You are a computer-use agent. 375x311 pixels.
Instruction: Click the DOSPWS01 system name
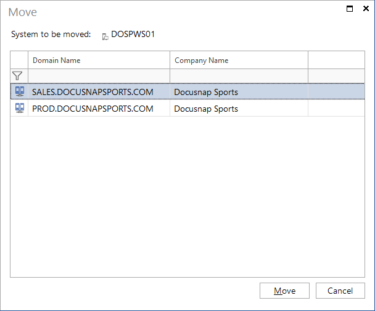click(x=133, y=34)
